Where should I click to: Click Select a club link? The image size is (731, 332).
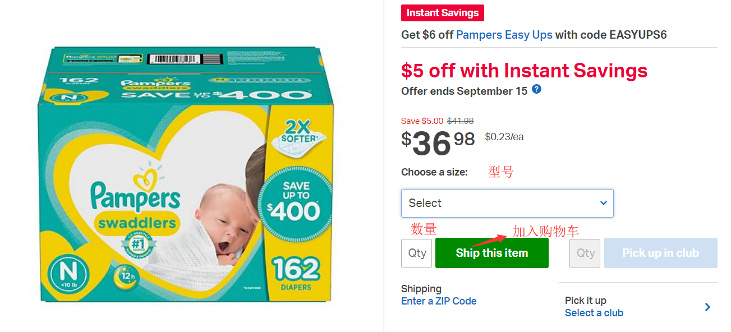pyautogui.click(x=594, y=313)
